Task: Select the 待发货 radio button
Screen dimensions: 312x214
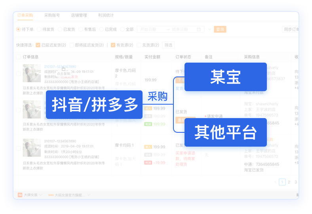Action: tap(39, 29)
